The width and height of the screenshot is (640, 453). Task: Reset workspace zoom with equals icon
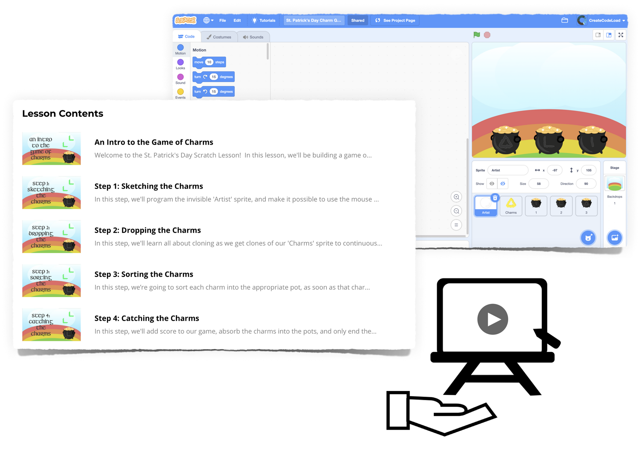[x=456, y=225]
